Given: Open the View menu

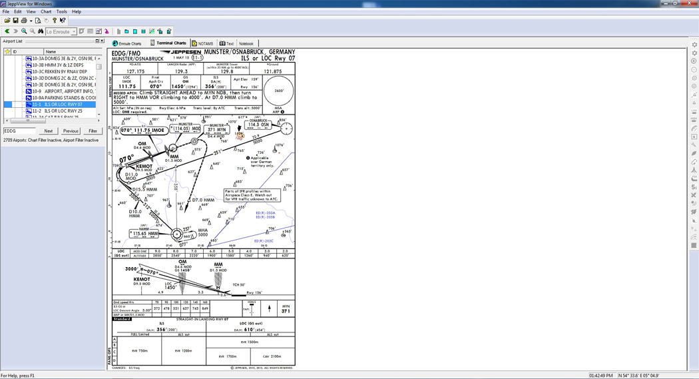Looking at the screenshot, I should 31,11.
